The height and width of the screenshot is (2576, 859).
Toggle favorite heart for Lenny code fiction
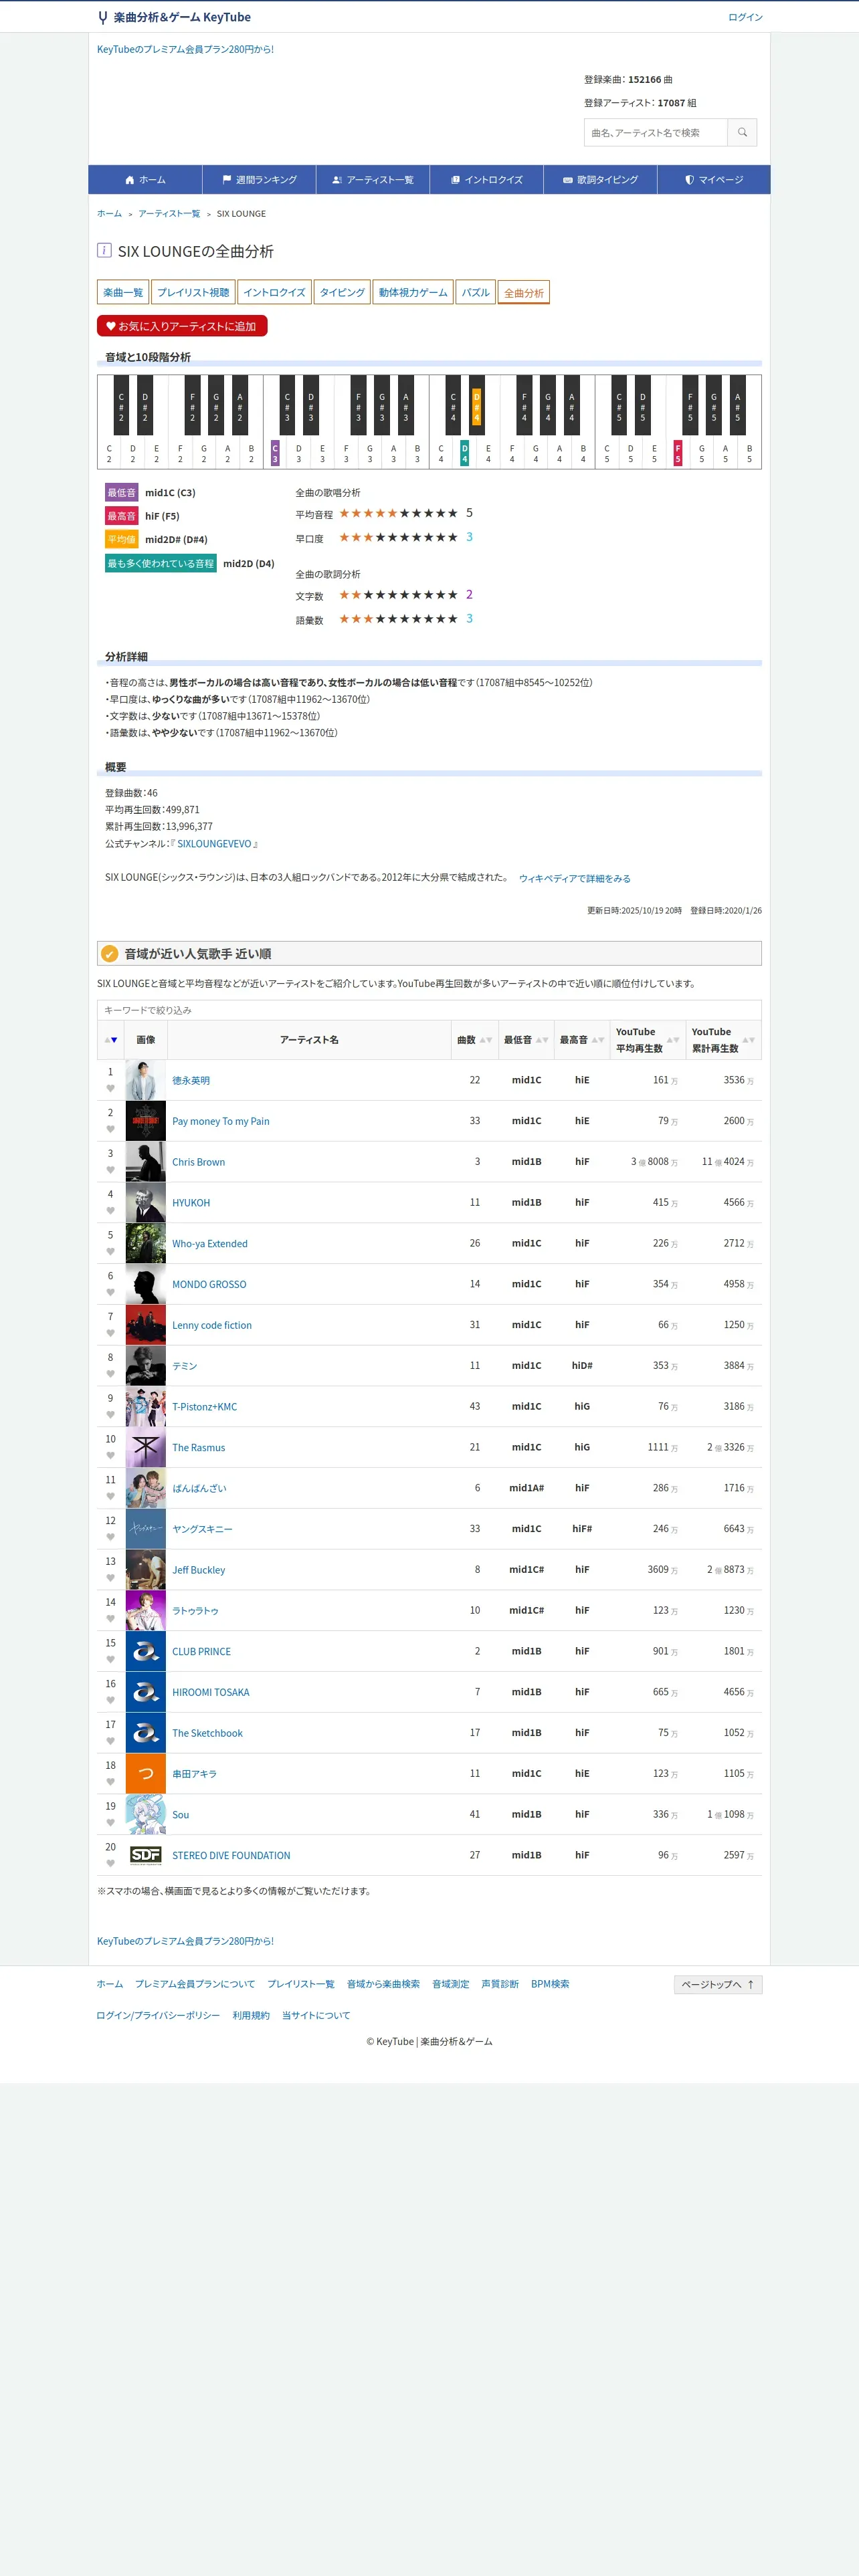coord(110,1334)
